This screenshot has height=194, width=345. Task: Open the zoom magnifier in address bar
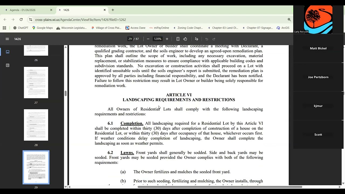[289, 20]
